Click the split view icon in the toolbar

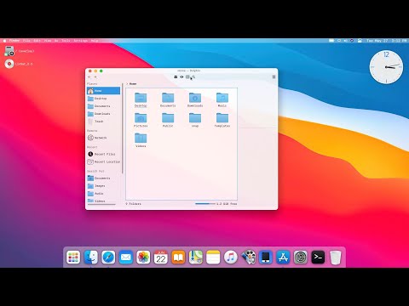click(x=187, y=77)
